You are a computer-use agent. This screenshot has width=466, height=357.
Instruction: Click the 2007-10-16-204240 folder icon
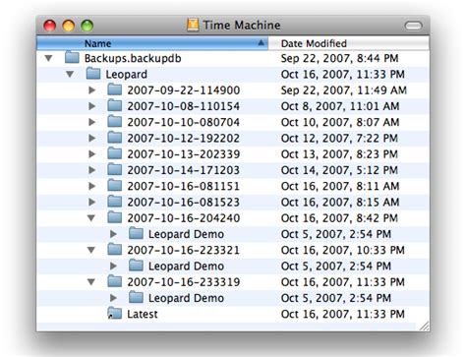coord(115,217)
